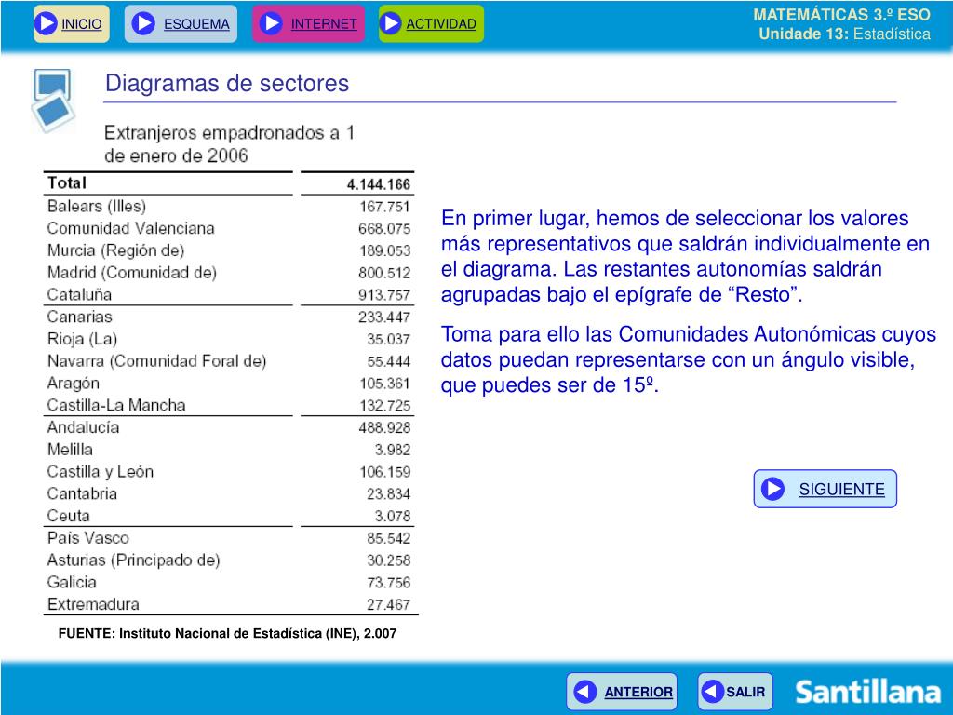Select the 'Castilla y León' row label
The width and height of the screenshot is (953, 715).
tap(101, 472)
